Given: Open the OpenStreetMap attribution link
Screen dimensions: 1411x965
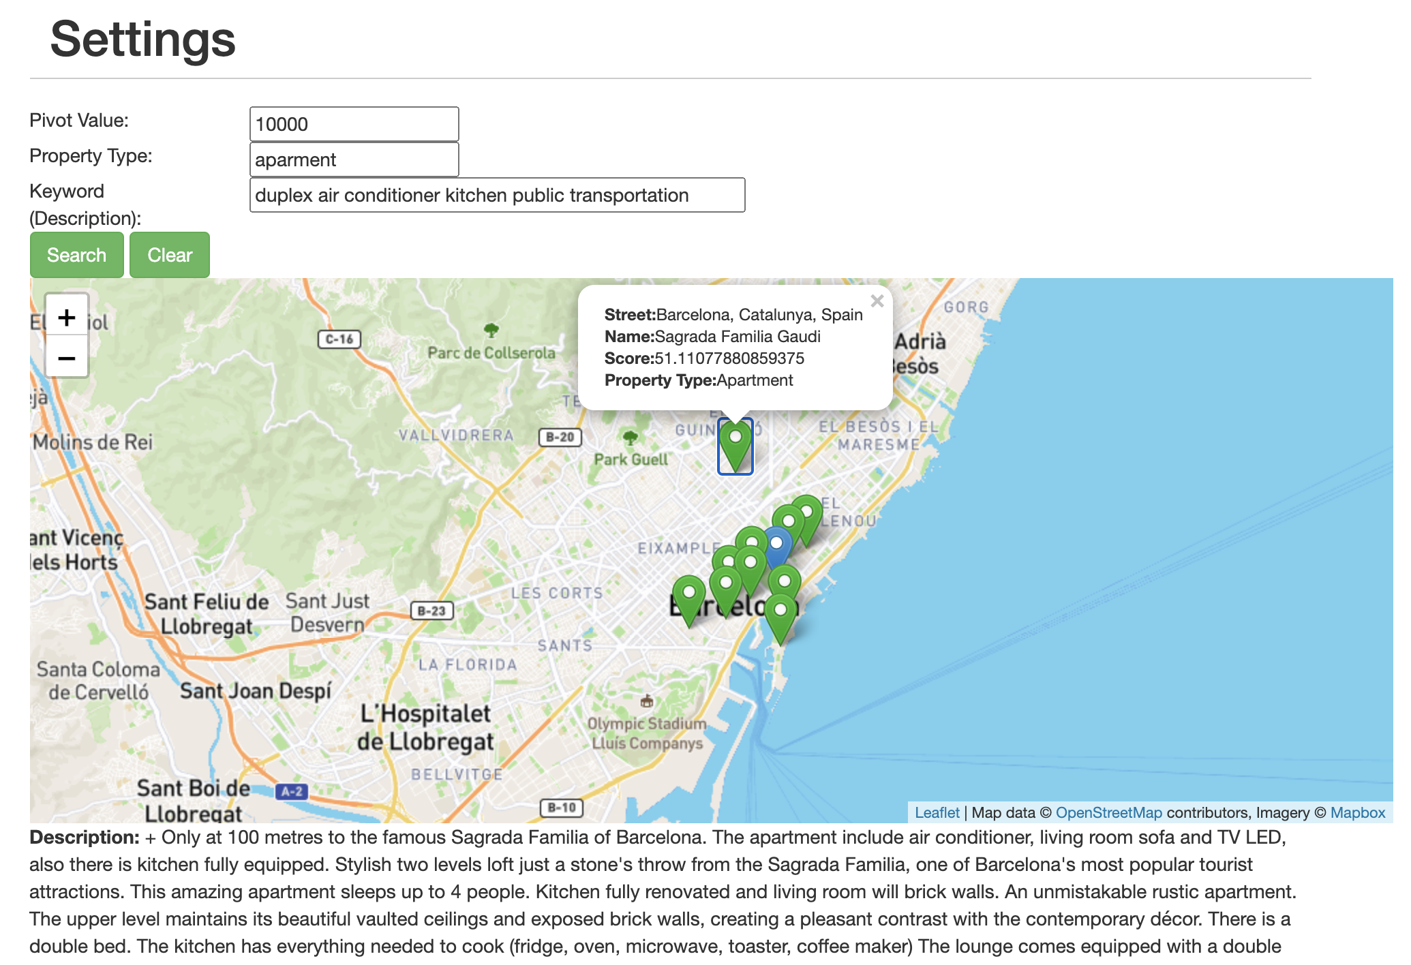Looking at the screenshot, I should click(x=1108, y=812).
